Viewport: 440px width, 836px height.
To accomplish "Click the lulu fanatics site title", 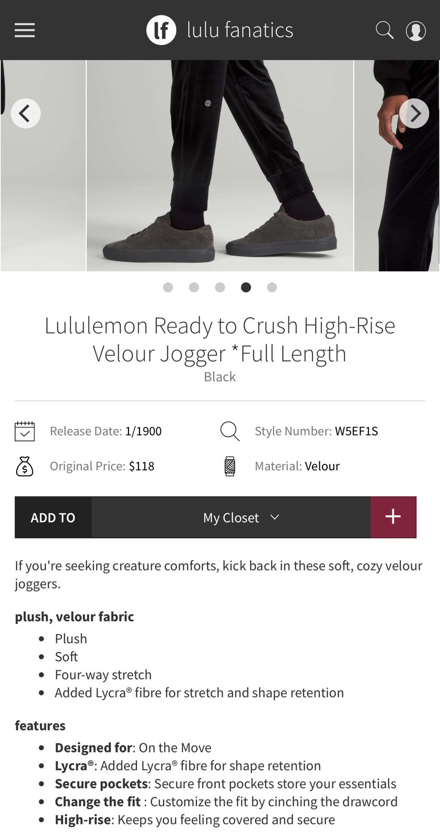I will (240, 30).
